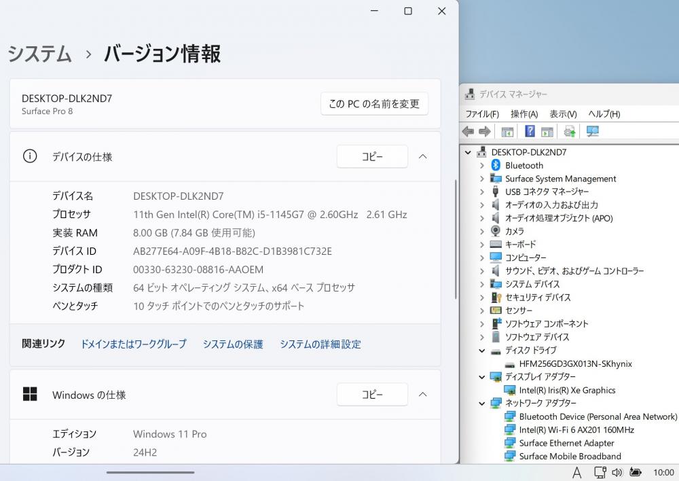Image resolution: width=679 pixels, height=481 pixels.
Task: Click the Forward arrow in Device Manager toolbar
Action: click(x=485, y=131)
